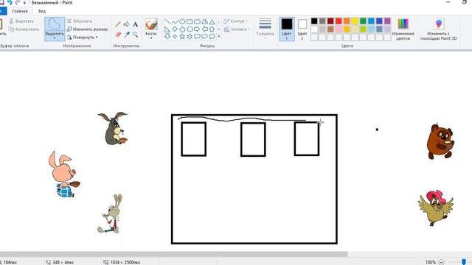
Task: Expand the Кисти brushes dropdown arrow
Action: pos(151,38)
